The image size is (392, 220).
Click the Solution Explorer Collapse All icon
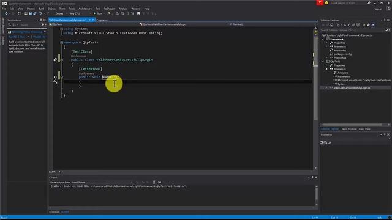353,25
